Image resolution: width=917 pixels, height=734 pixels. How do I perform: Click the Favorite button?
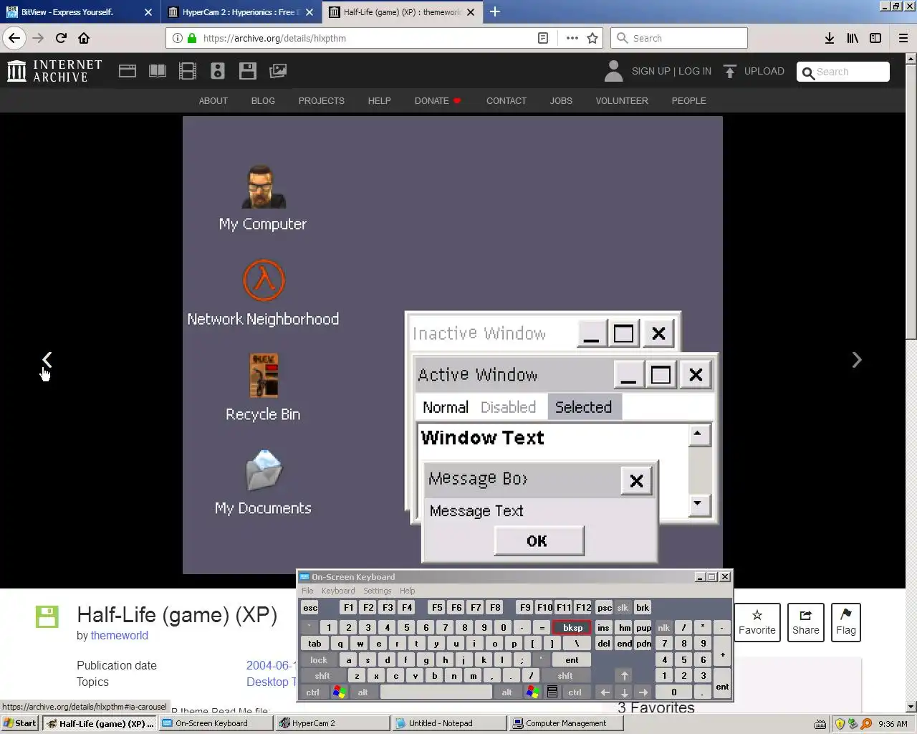click(x=757, y=622)
